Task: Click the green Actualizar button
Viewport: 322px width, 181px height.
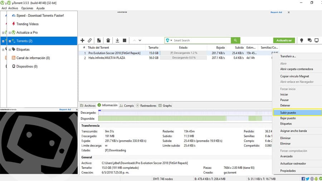Action: 284,40
